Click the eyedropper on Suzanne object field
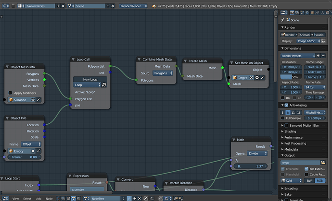This screenshot has height=201, width=332. (38, 100)
